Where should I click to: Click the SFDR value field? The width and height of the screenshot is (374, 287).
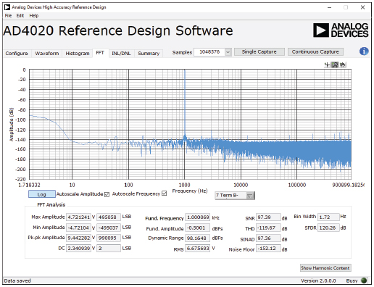[x=328, y=228]
